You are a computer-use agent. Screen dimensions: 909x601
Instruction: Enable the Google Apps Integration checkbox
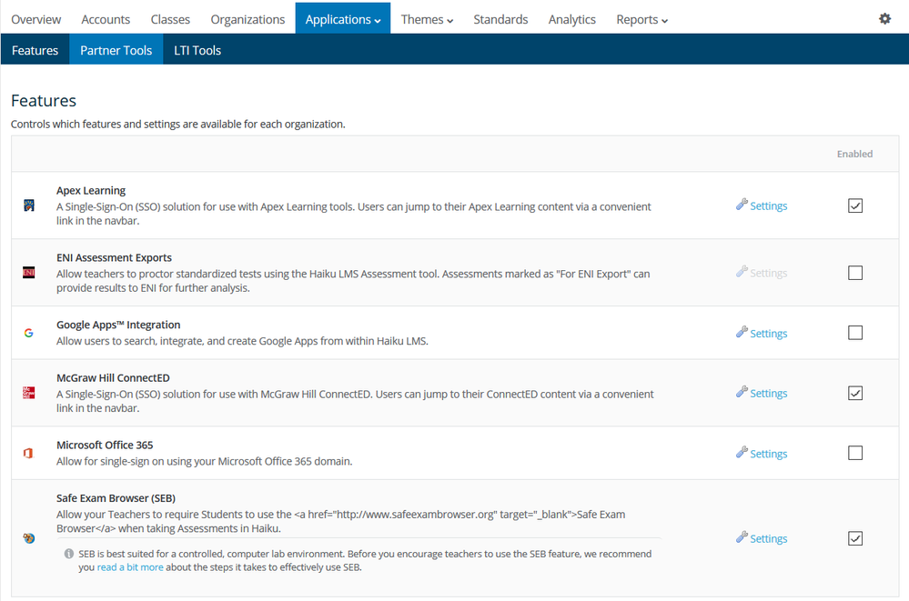[855, 333]
